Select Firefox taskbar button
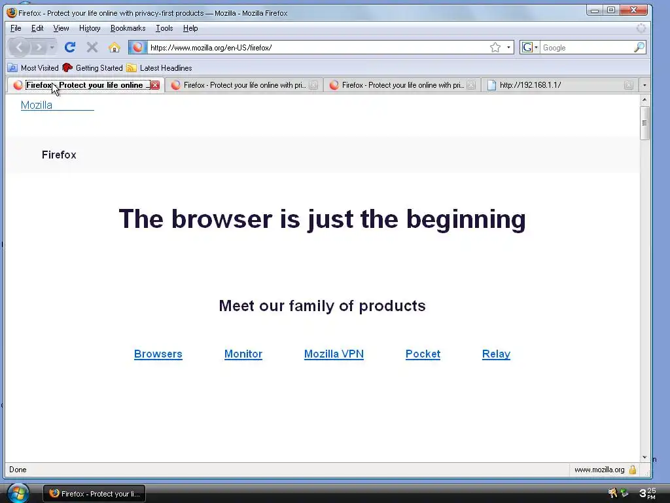Screen dimensions: 670x503 click(x=94, y=494)
